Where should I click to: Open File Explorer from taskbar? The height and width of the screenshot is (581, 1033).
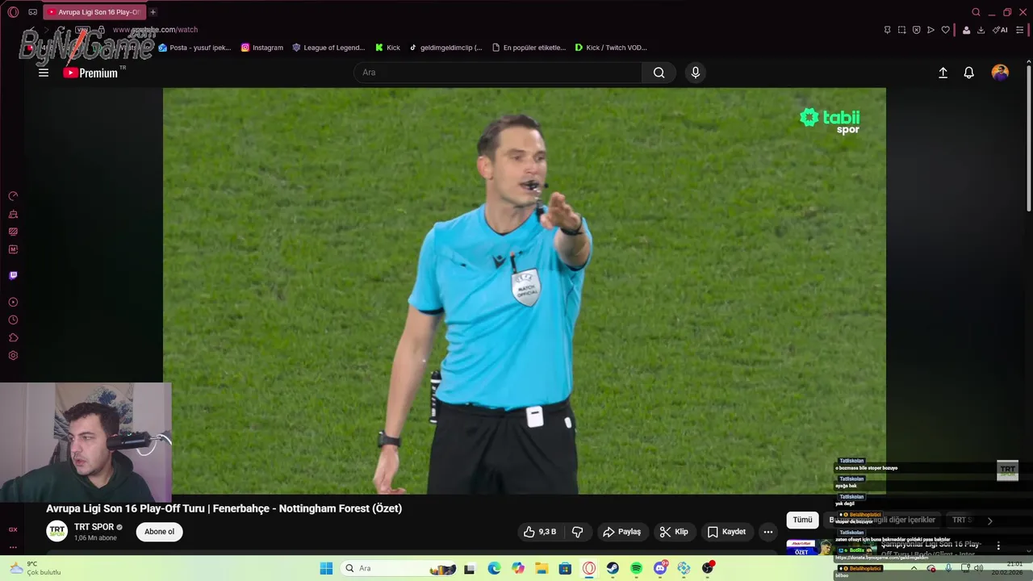542,568
